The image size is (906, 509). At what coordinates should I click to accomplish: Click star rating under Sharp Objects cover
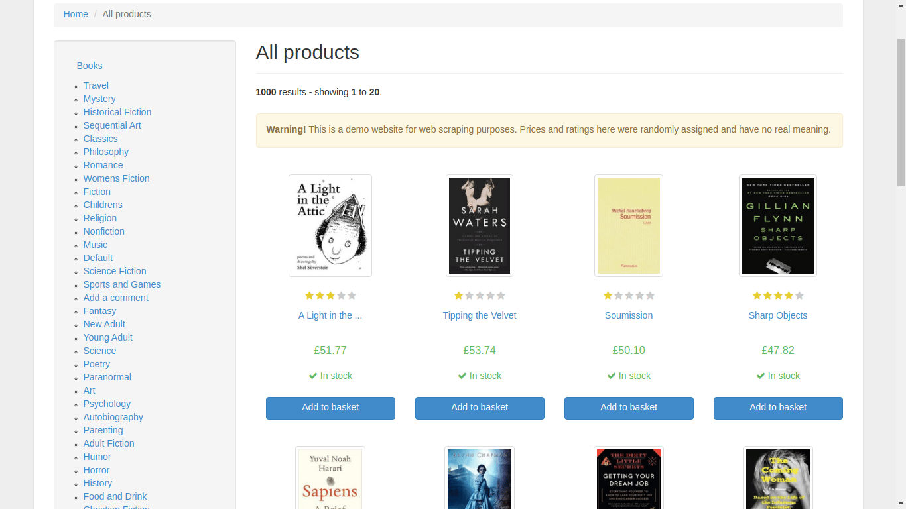778,296
